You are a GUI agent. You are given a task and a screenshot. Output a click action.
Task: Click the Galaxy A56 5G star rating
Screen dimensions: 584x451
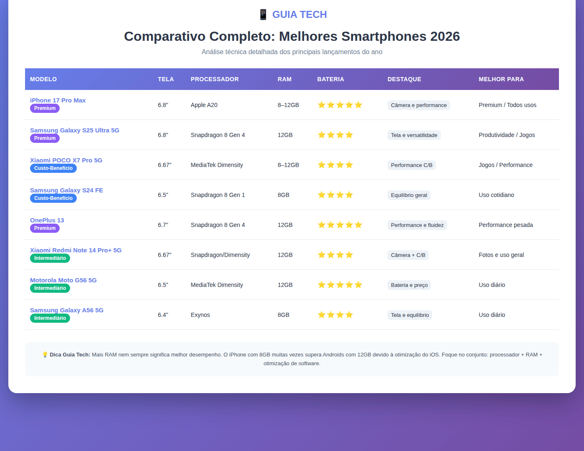pyautogui.click(x=335, y=315)
